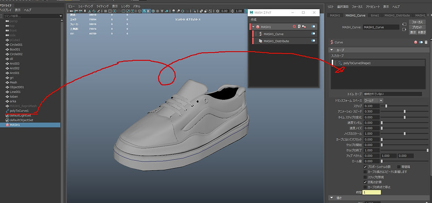The image size is (432, 203).
Task: Collapse the カーブ section
Action: [x=331, y=50]
